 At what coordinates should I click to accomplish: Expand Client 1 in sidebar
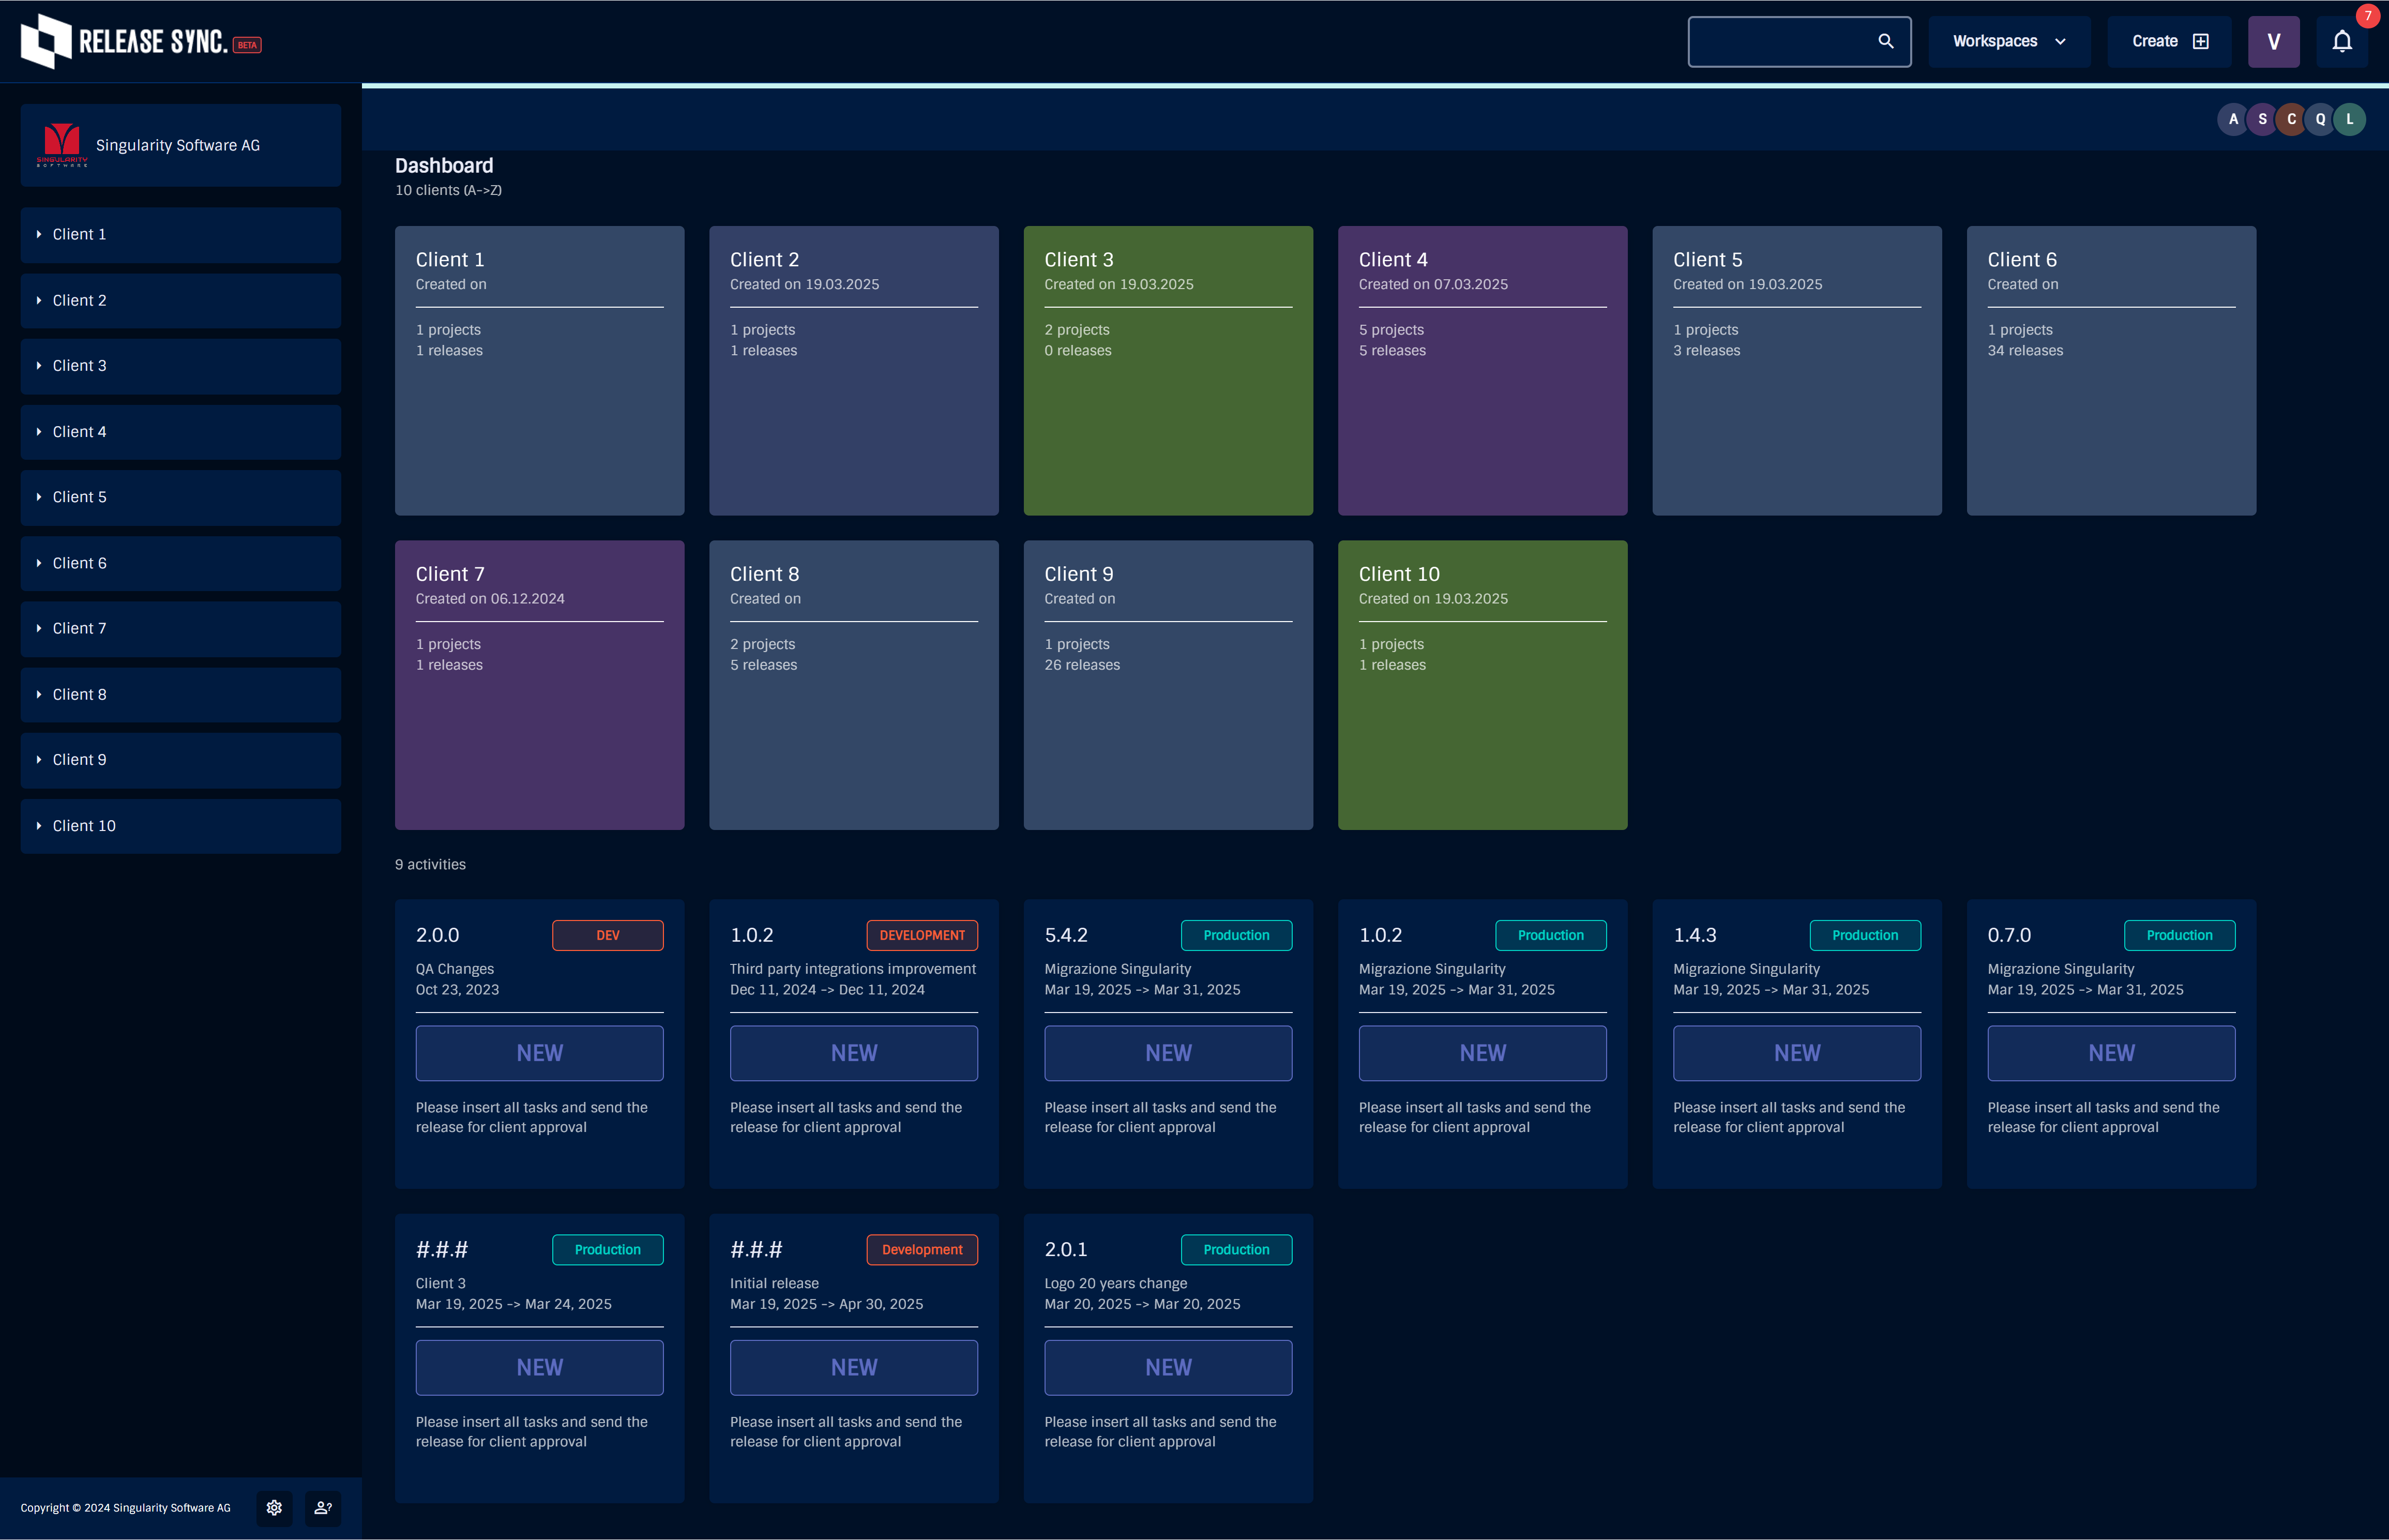39,234
